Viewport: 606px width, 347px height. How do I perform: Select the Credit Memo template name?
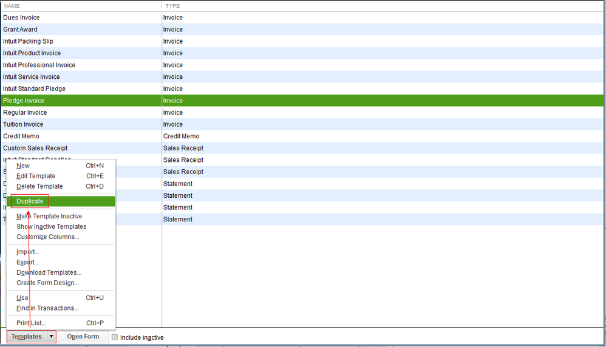21,136
